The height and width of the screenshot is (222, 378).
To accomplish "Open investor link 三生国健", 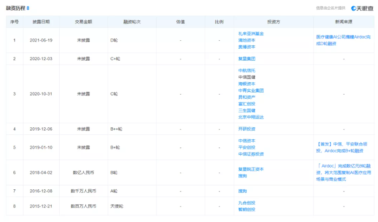I will [x=247, y=111].
